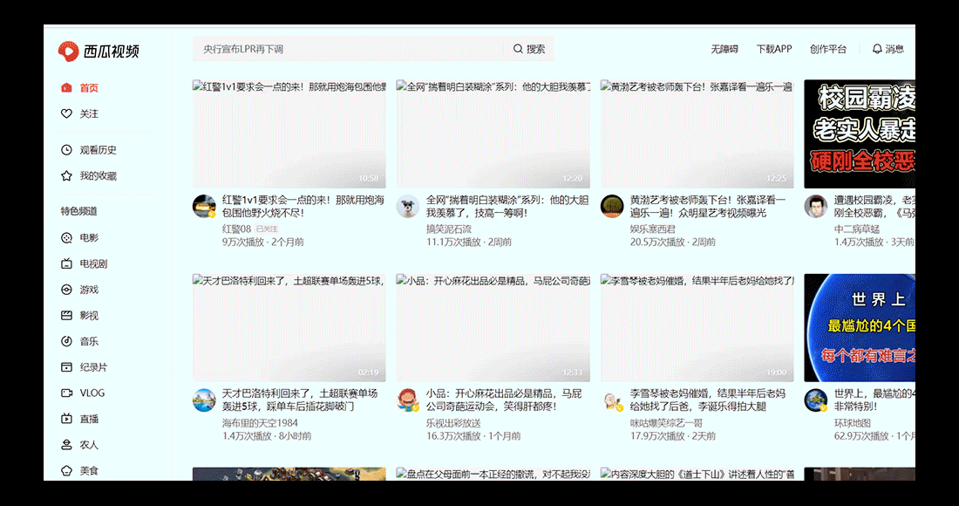This screenshot has width=959, height=506.
Task: Click the 已关注 tag beside 红警08
Action: click(x=267, y=229)
